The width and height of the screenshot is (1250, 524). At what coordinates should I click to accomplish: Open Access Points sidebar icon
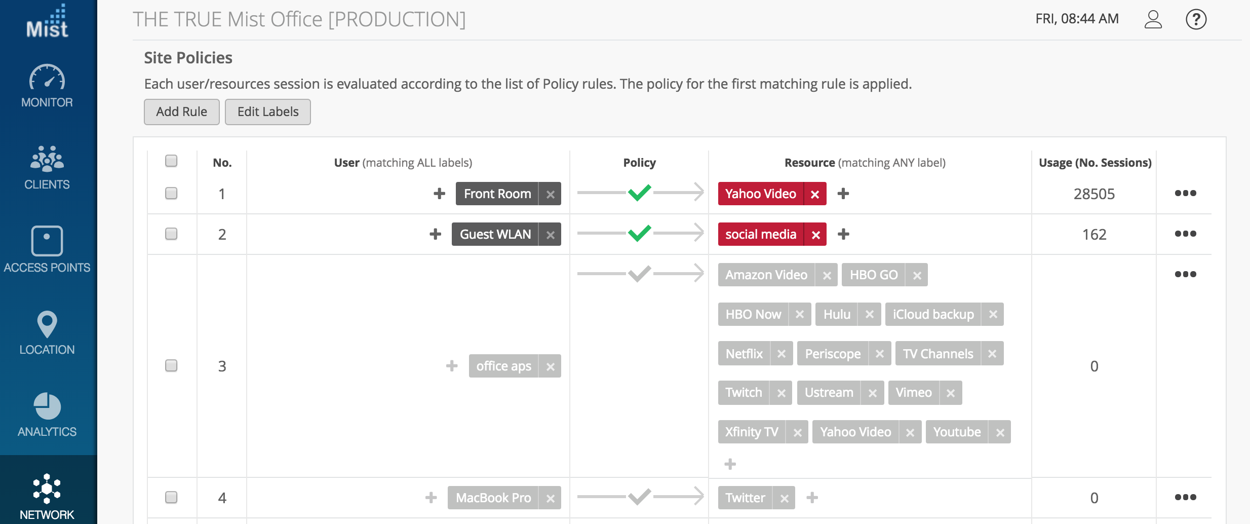(x=47, y=241)
